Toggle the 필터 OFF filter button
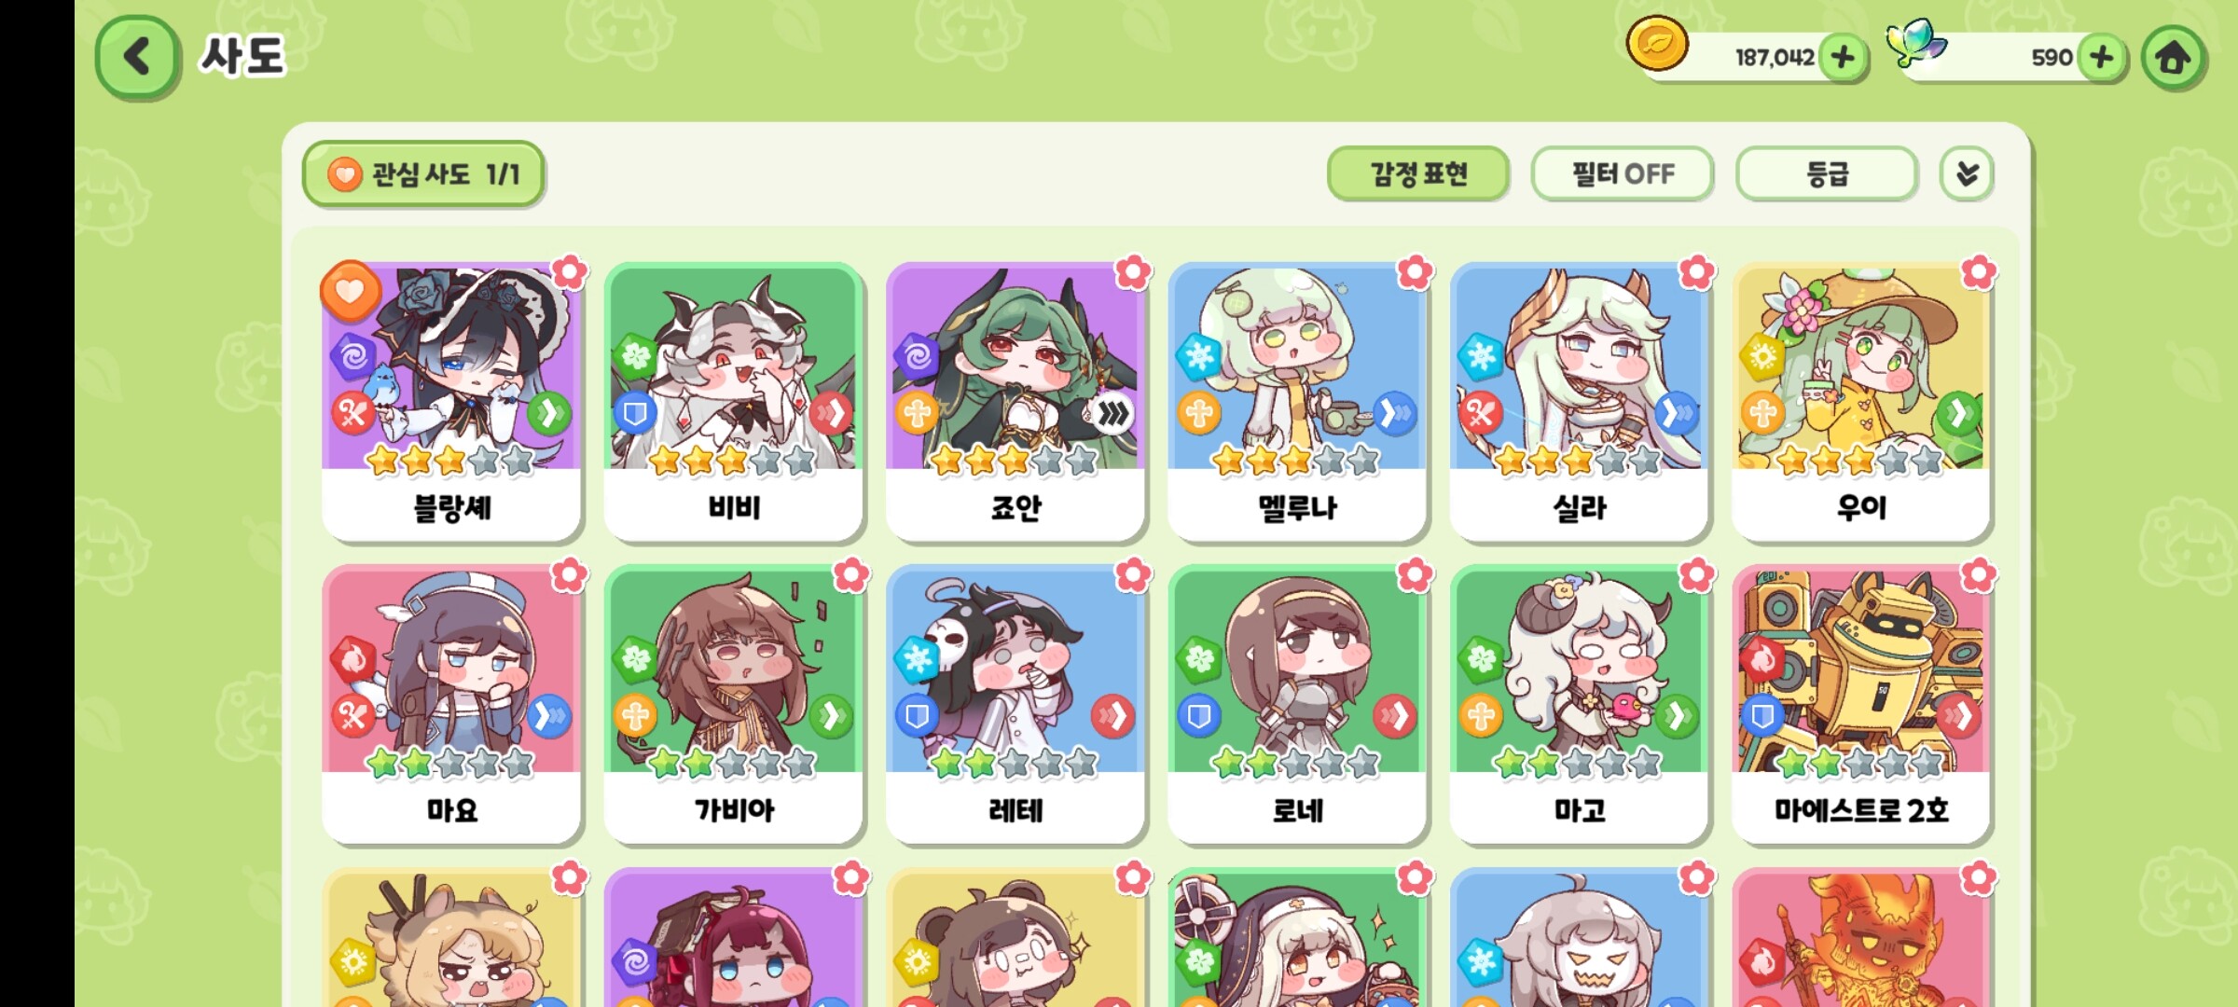Viewport: 2238px width, 1007px height. click(x=1622, y=173)
